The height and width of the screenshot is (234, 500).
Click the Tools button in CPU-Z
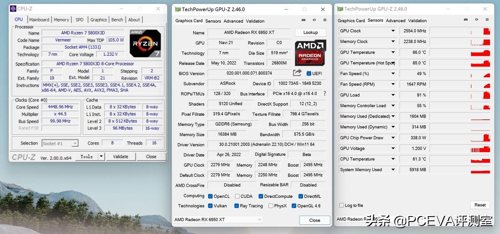[87, 157]
